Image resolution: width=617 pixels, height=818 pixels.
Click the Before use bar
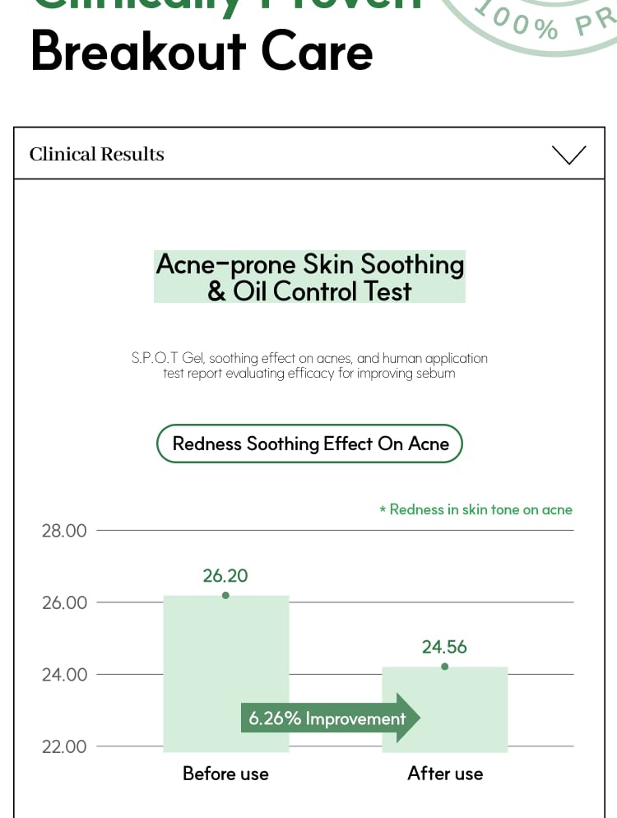(x=226, y=673)
